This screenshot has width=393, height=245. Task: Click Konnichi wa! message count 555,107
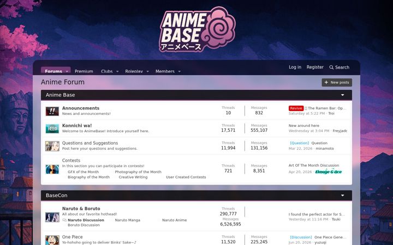pos(259,130)
